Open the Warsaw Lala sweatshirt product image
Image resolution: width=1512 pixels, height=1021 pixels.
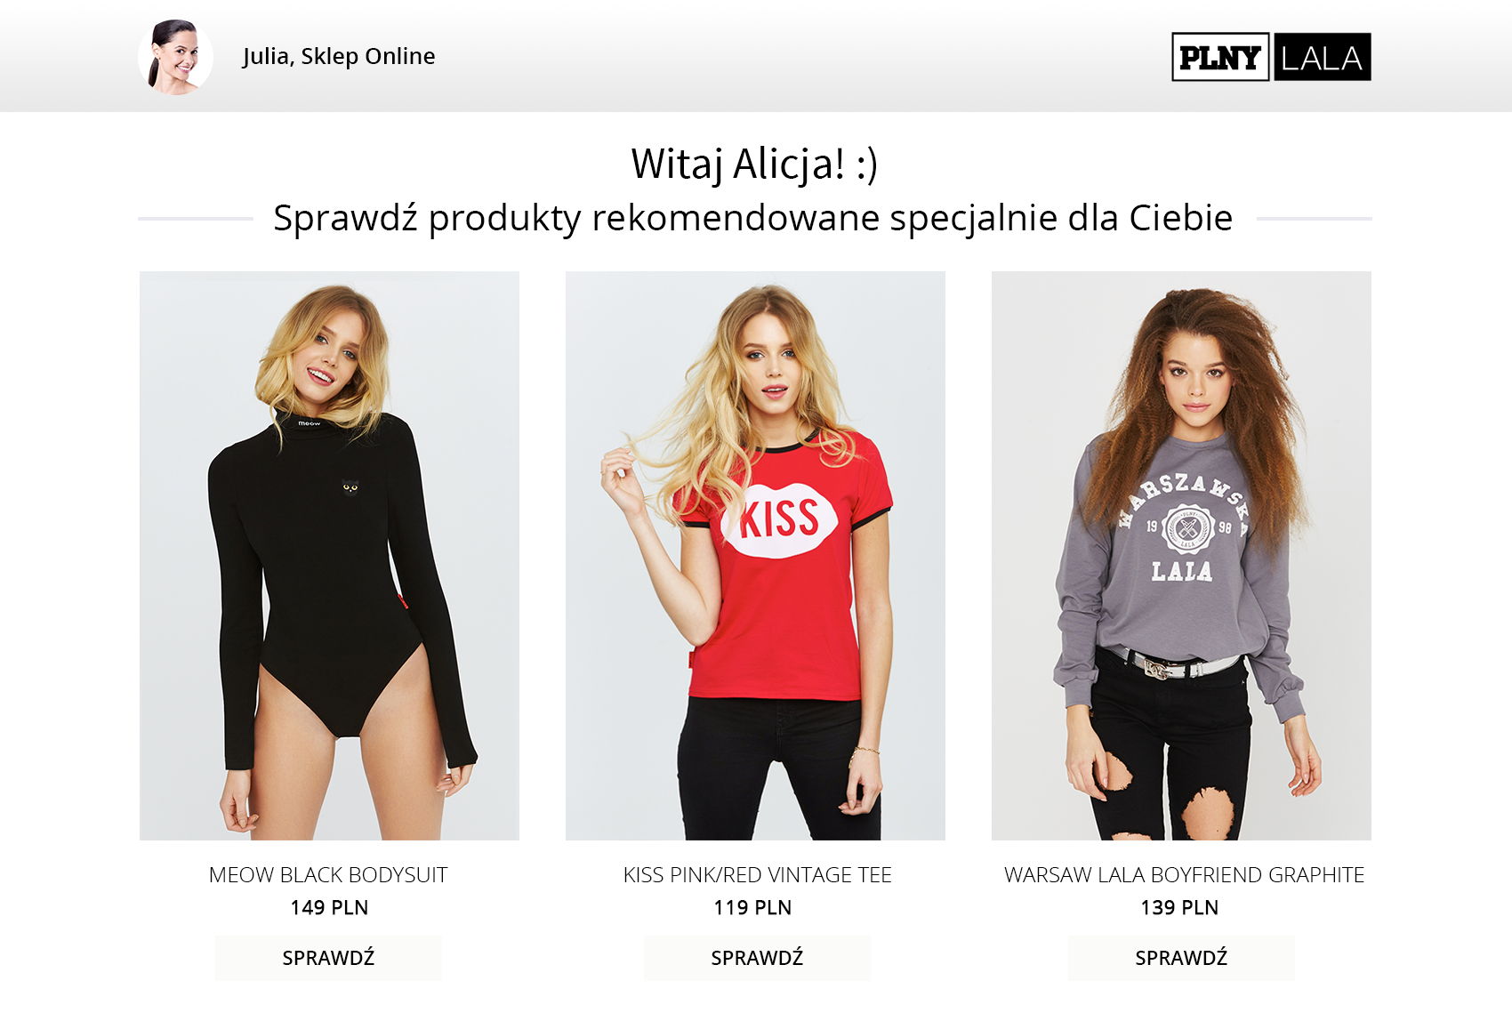click(x=1181, y=556)
